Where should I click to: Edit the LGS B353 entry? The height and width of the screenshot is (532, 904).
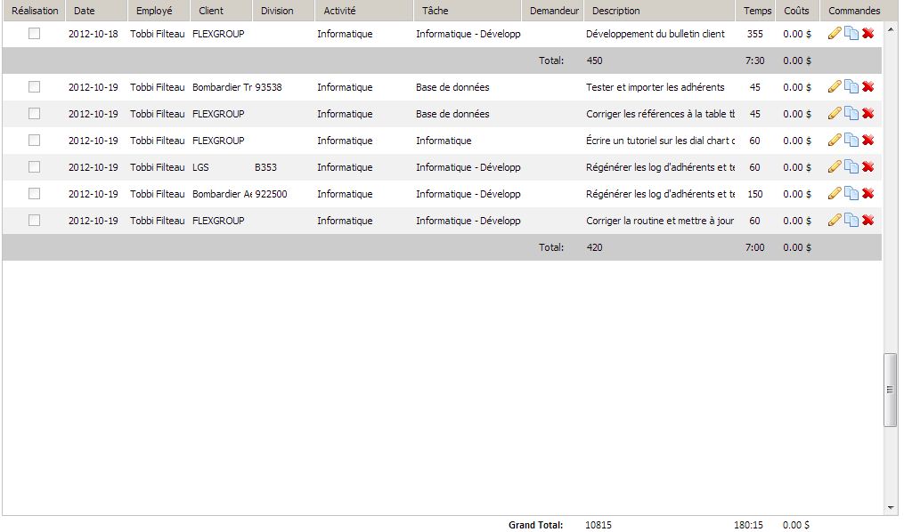click(835, 167)
